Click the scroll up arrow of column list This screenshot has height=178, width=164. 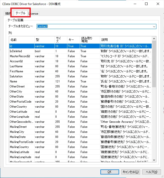tap(154, 38)
